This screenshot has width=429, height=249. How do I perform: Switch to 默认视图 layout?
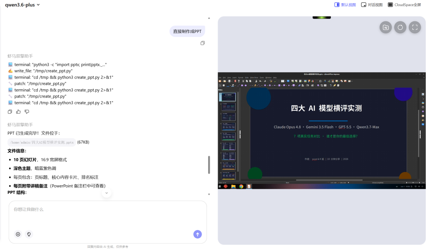pos(345,5)
